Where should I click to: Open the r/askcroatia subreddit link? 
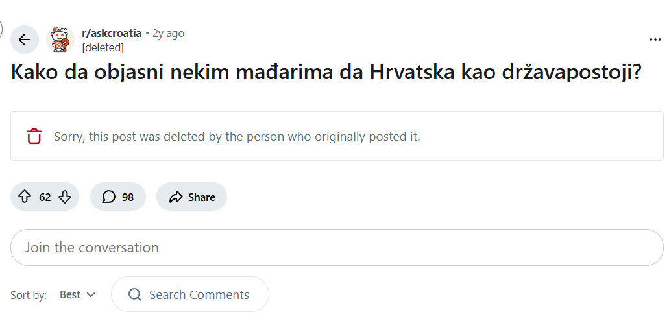coord(112,34)
